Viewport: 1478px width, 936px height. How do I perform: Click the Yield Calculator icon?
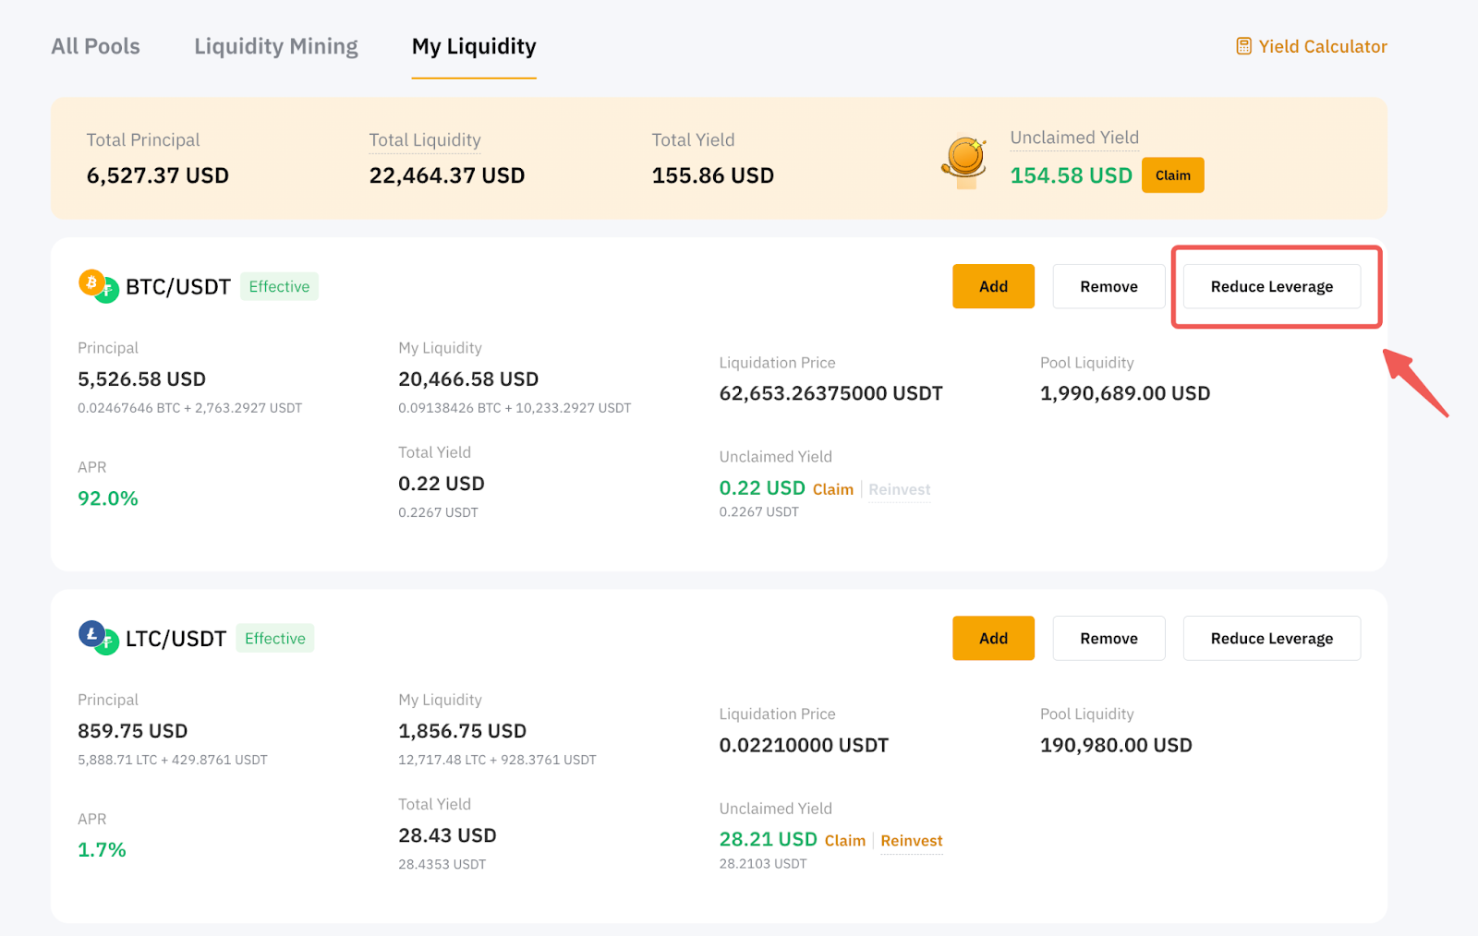[x=1243, y=46]
